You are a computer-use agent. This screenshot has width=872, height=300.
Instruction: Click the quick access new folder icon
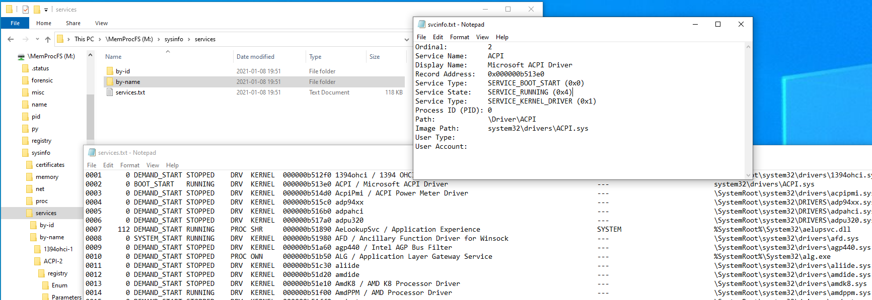37,10
